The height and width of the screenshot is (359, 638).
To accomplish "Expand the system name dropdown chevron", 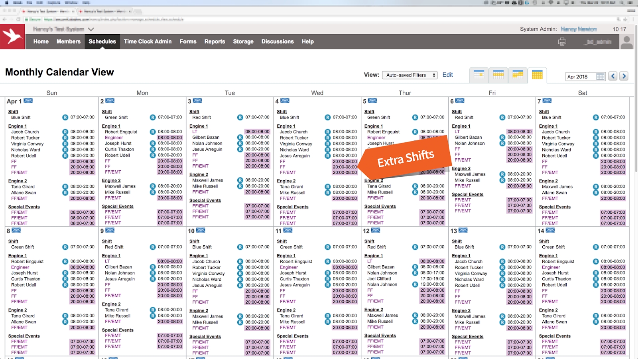I will tap(91, 29).
